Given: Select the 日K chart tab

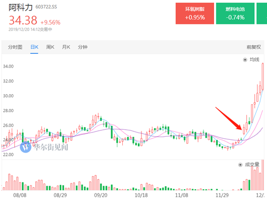Looking at the screenshot, I should tap(34, 47).
